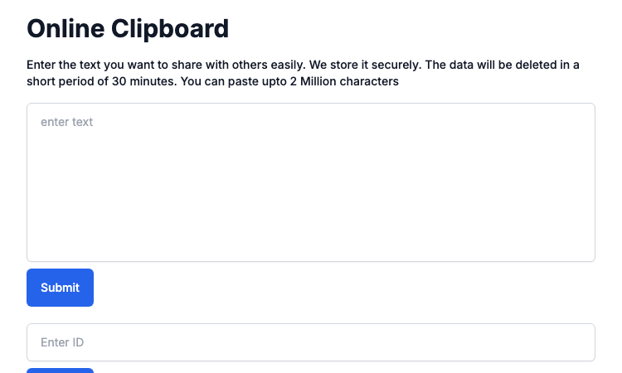Click the empty center of the large text box
The height and width of the screenshot is (373, 622).
pyautogui.click(x=311, y=182)
